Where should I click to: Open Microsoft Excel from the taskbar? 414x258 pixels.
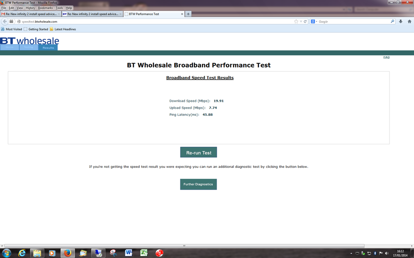pos(144,253)
